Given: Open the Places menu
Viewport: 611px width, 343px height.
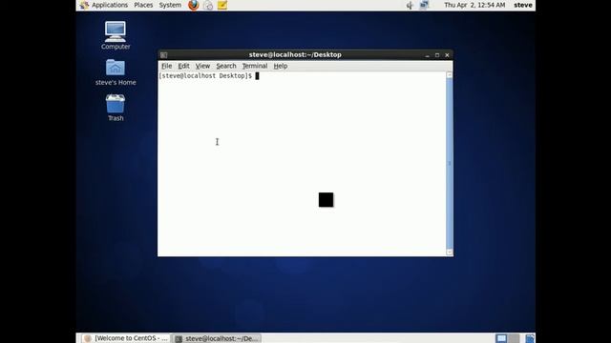Looking at the screenshot, I should 143,5.
